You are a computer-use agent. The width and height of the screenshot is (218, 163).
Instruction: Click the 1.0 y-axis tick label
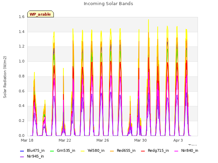click(x=21, y=61)
